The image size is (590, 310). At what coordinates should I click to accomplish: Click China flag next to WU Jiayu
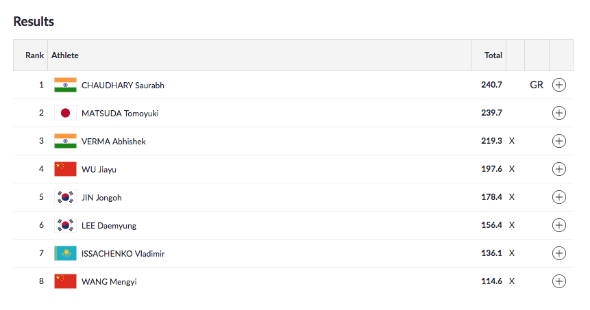(x=65, y=169)
